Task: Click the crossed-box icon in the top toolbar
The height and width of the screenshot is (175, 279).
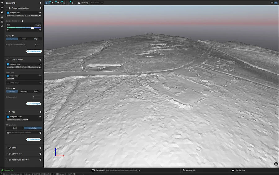Action: tap(69, 3)
